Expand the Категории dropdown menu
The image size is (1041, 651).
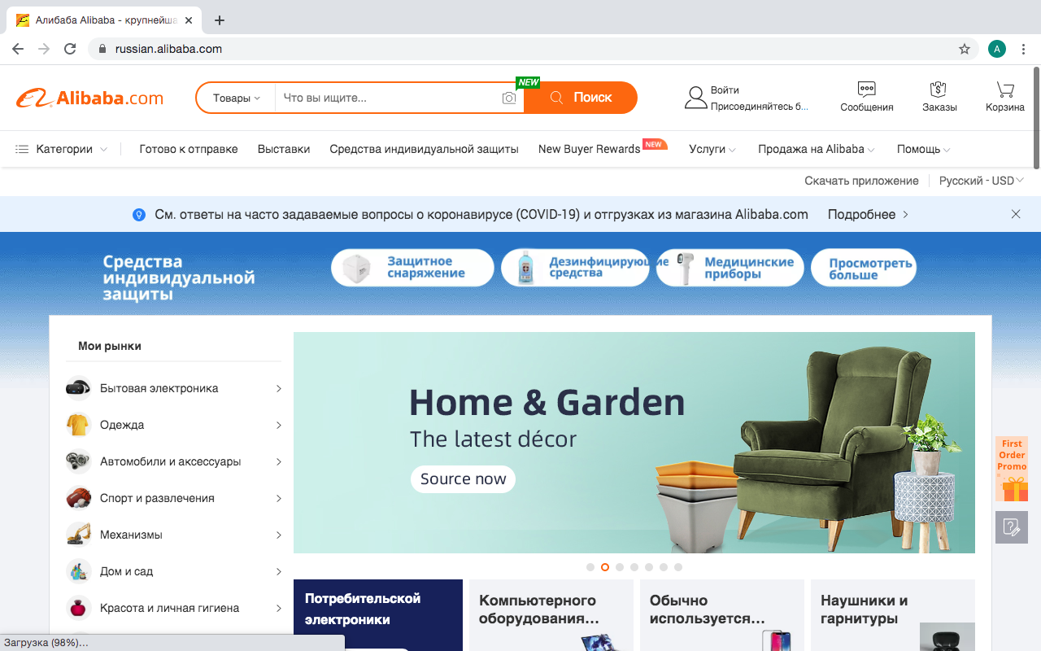103,150
